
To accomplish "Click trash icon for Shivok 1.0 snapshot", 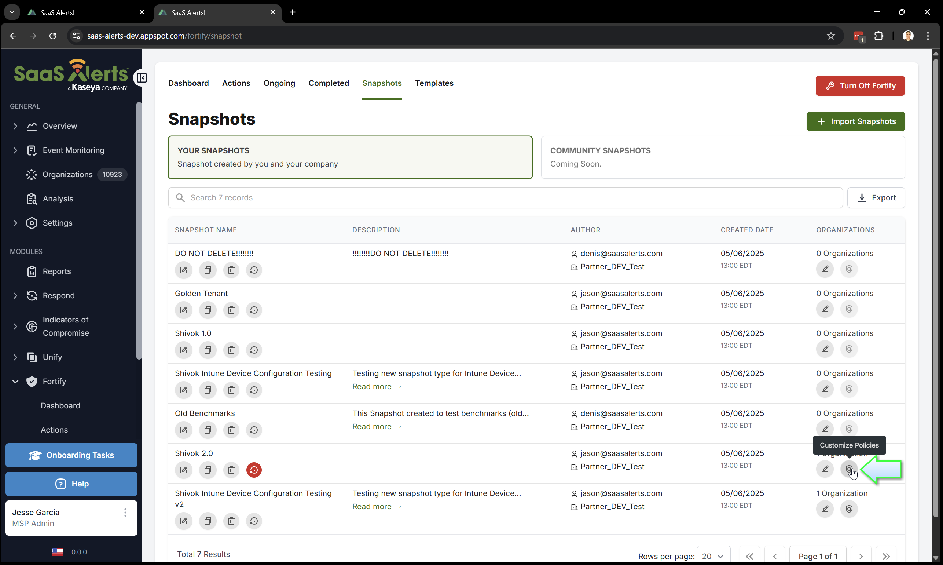I will 231,350.
